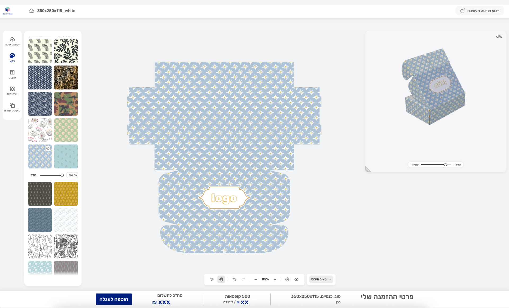Rotate the canvas 90 degrees
Image resolution: width=509 pixels, height=308 pixels.
point(287,279)
